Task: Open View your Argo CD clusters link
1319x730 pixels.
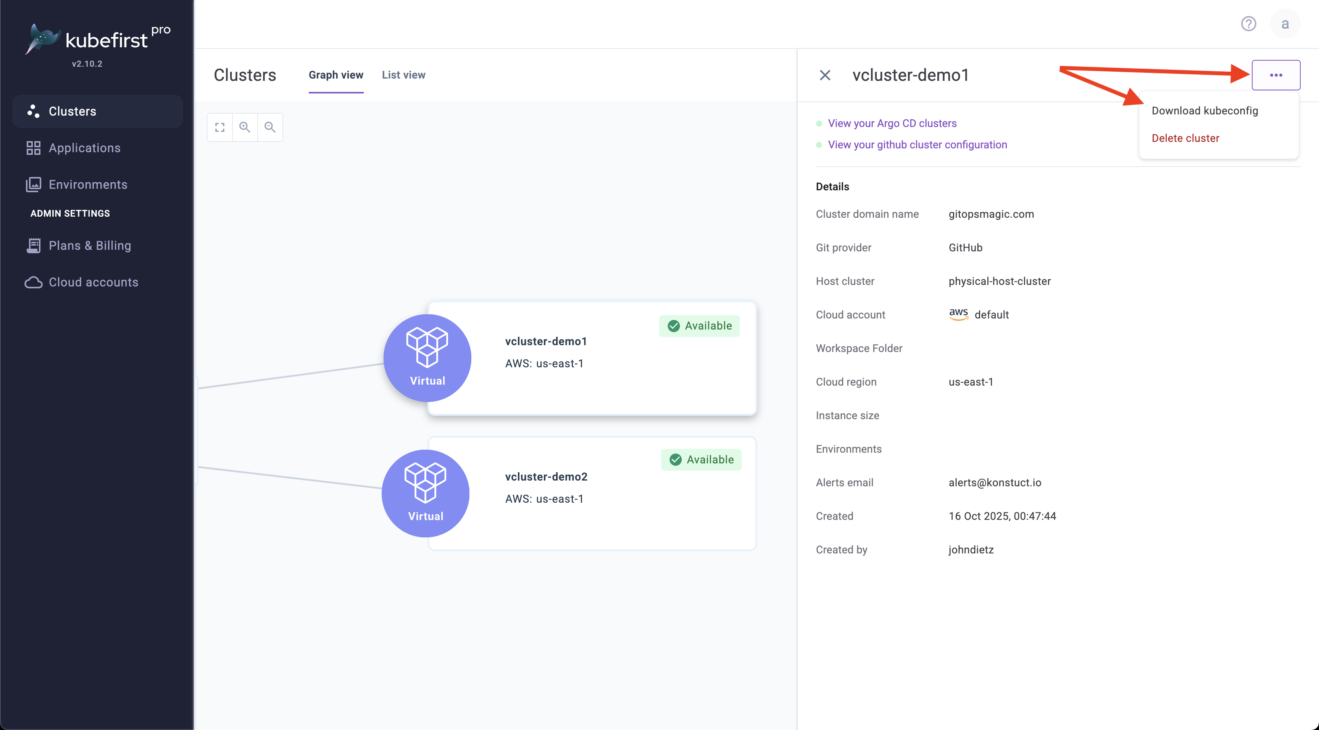Action: (892, 123)
